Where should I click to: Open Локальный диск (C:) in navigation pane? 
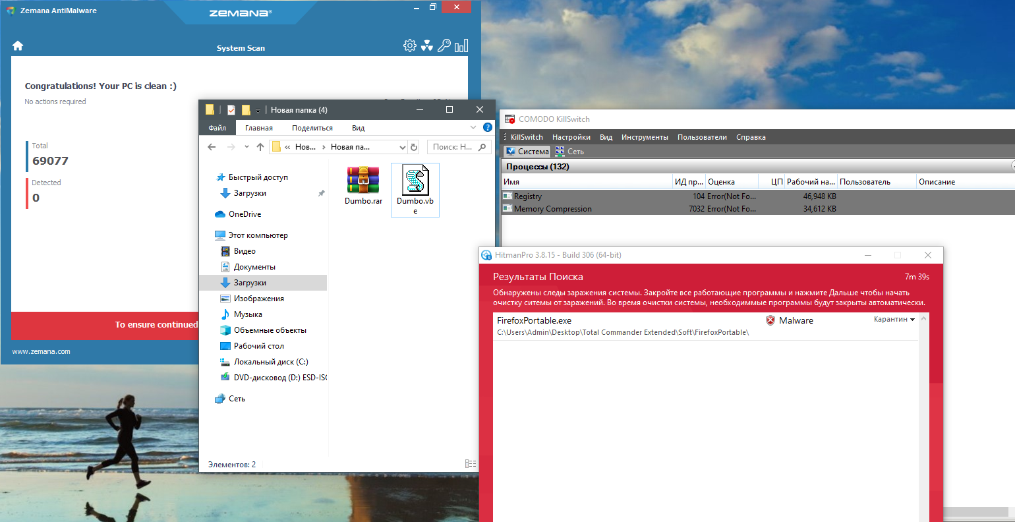264,362
